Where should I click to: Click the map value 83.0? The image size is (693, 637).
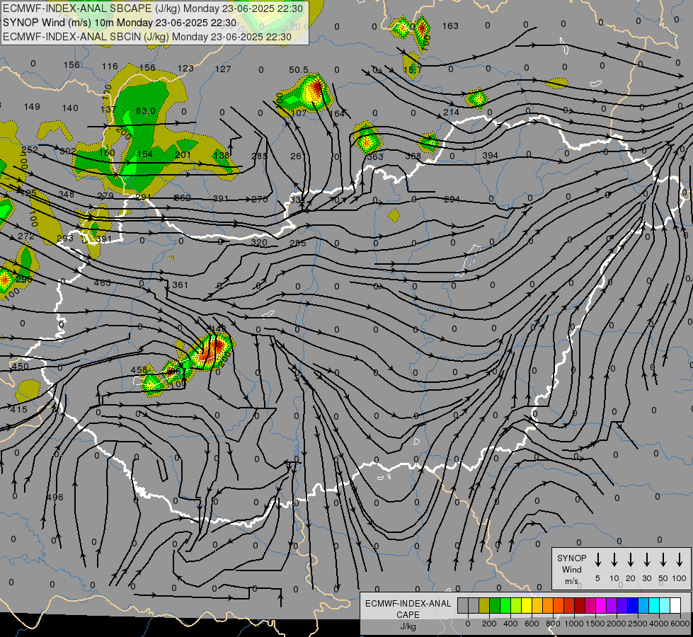145,111
